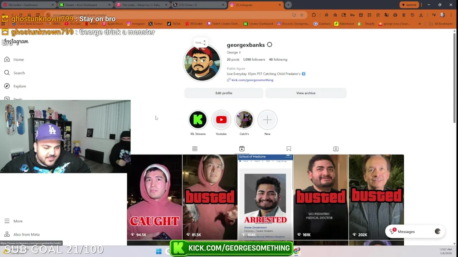458x257 pixels.
Task: Open the kick.com/georgesomething bio link
Action: pos(252,80)
